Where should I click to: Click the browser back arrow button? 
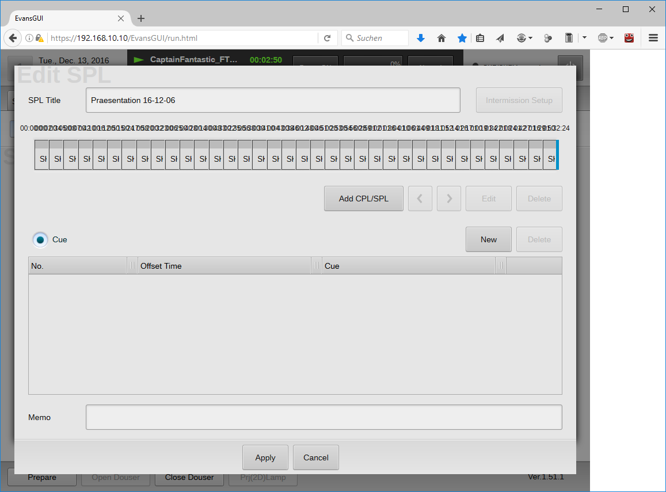coord(13,38)
